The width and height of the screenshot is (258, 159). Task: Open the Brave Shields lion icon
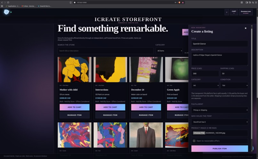pos(179,3)
